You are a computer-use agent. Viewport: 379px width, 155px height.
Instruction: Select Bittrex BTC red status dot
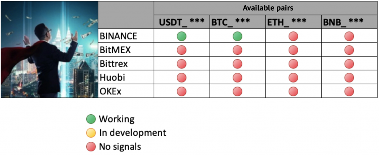pyautogui.click(x=238, y=64)
